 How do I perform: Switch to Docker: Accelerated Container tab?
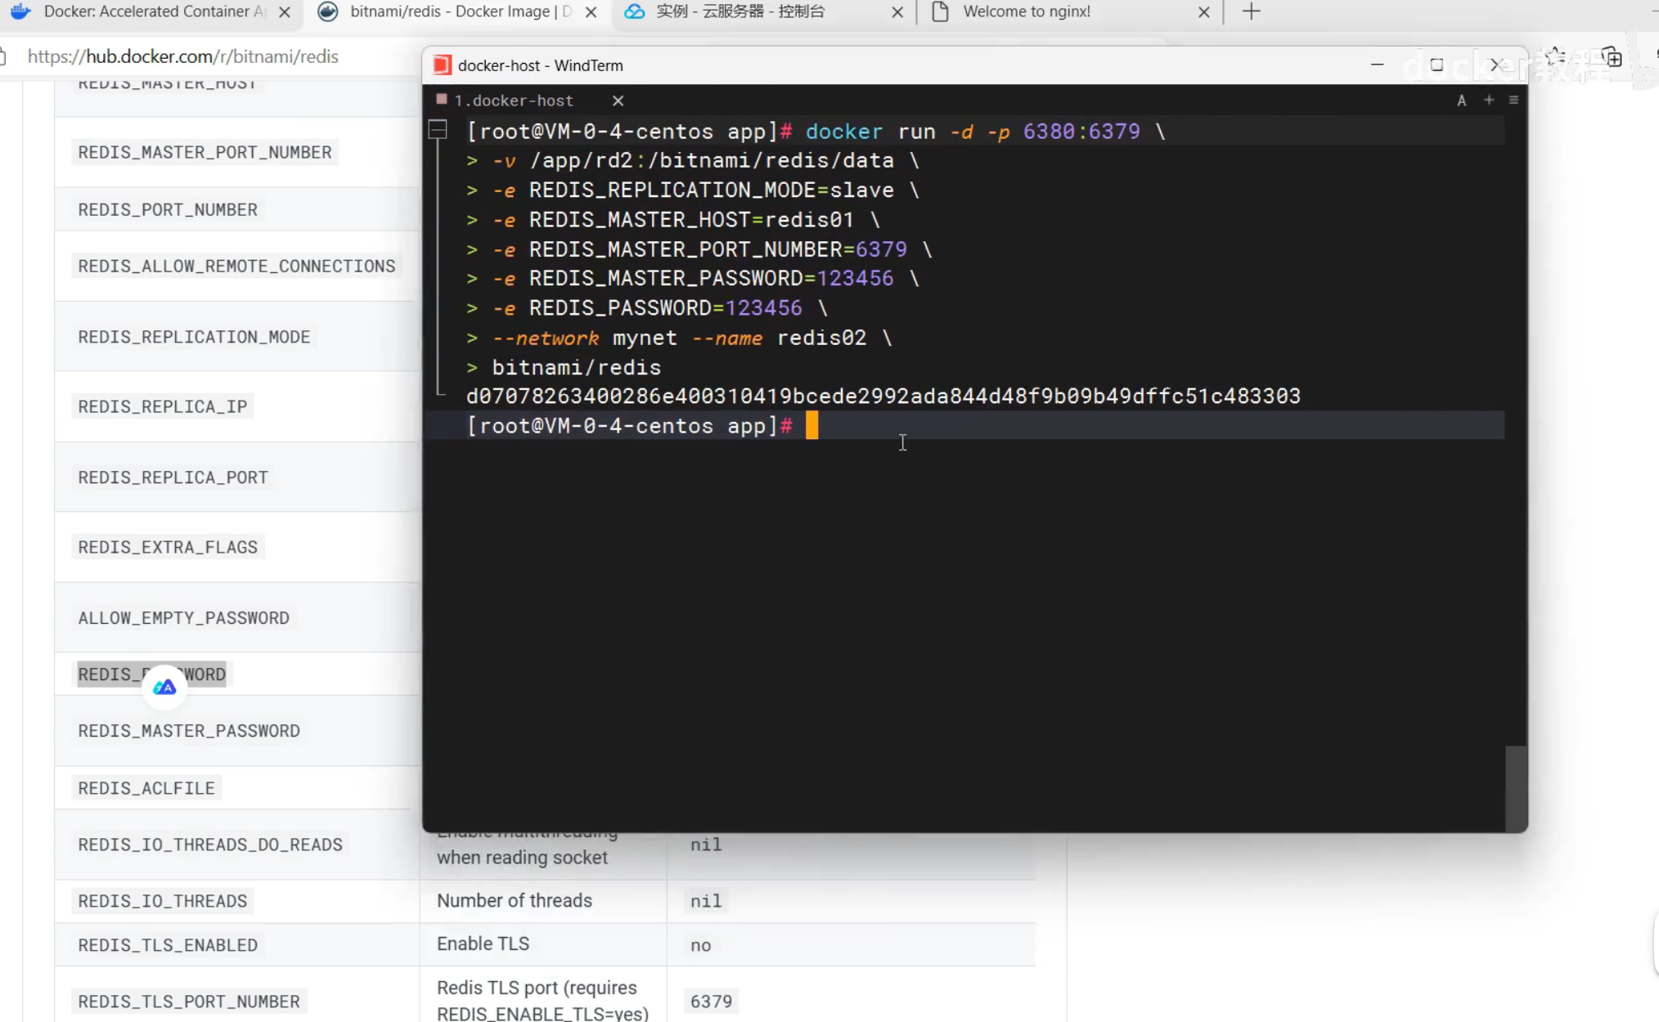[154, 12]
